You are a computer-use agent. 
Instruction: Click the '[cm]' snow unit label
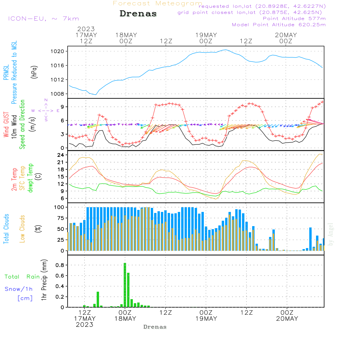click(25, 298)
